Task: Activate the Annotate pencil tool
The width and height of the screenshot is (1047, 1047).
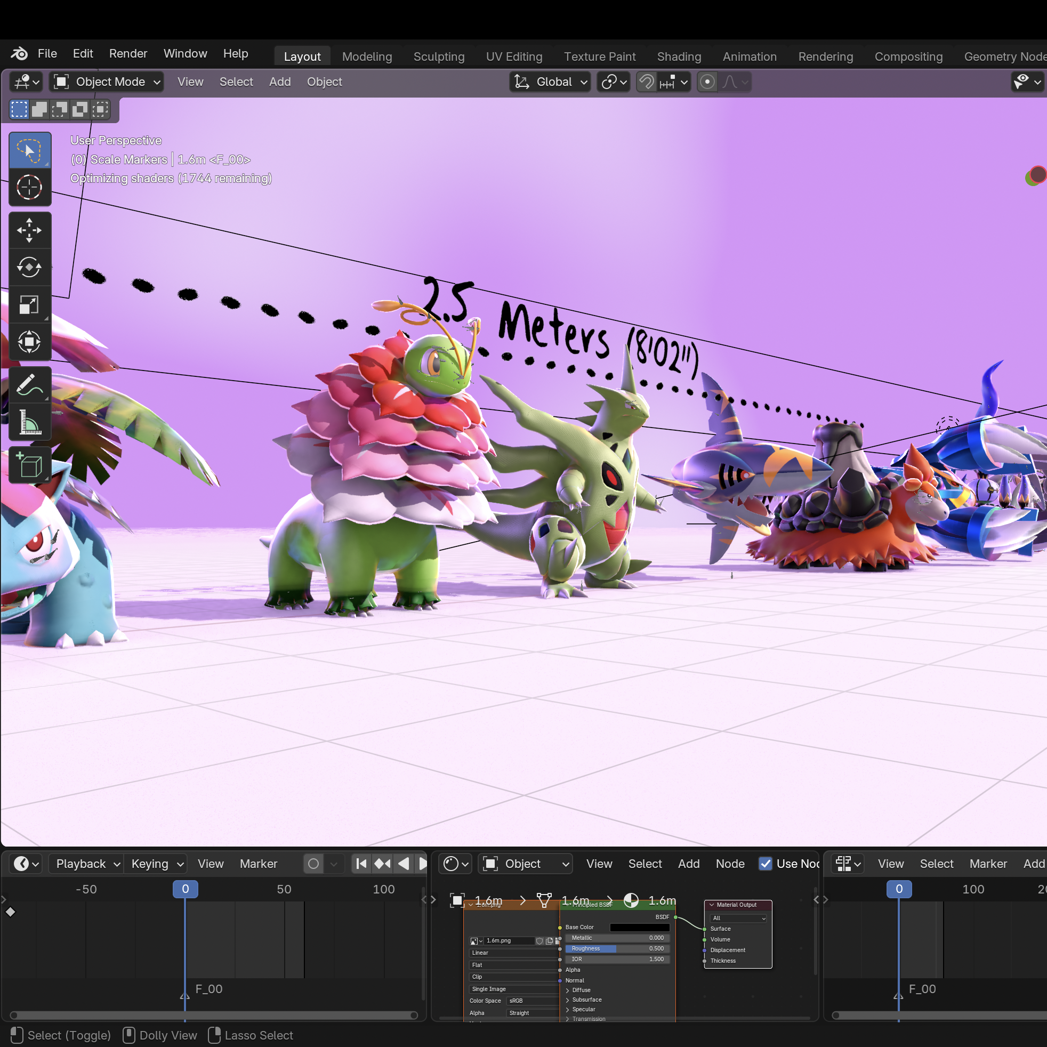Action: (x=29, y=385)
